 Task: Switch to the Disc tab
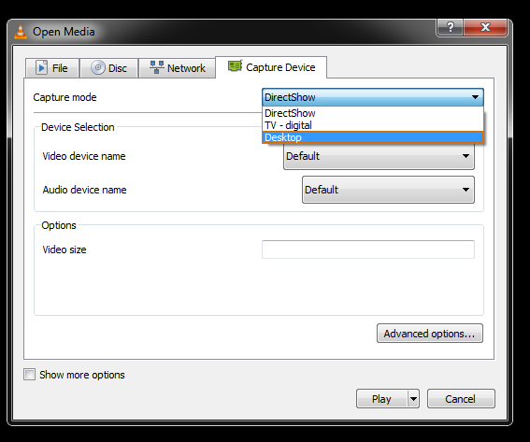(x=109, y=68)
